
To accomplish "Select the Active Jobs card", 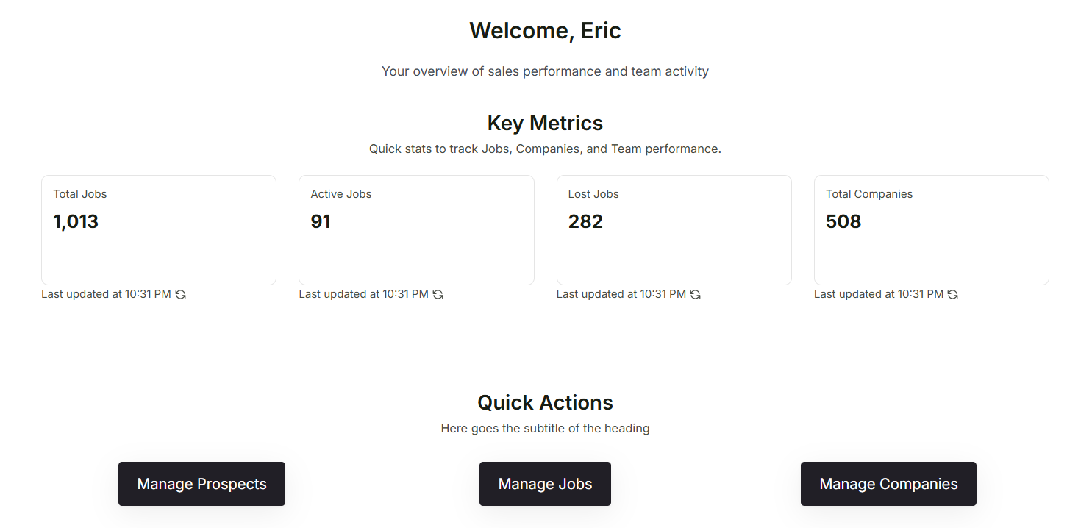I will [416, 229].
